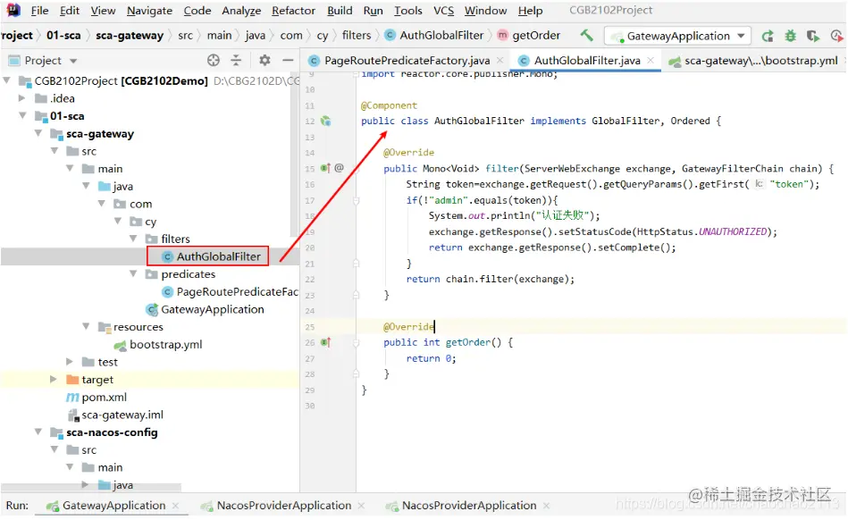Select AuthGlobalFilter in project tree
This screenshot has width=848, height=520.
tap(219, 256)
